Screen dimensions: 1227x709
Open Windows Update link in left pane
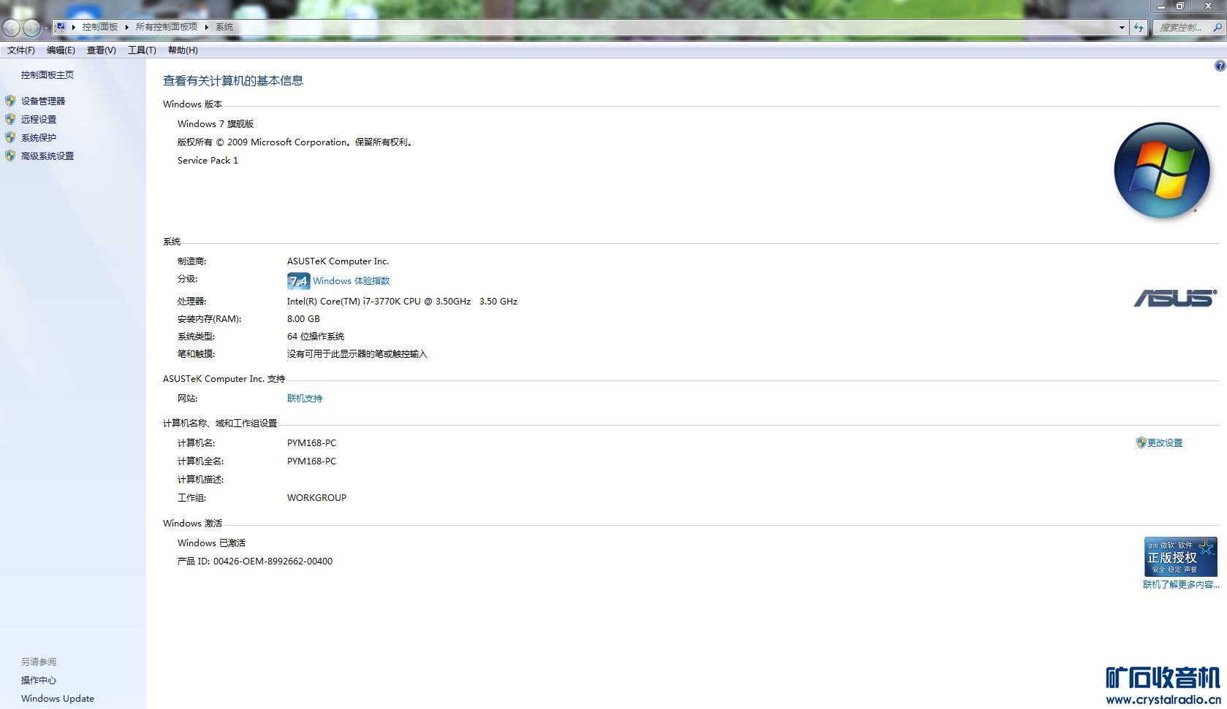(x=58, y=699)
